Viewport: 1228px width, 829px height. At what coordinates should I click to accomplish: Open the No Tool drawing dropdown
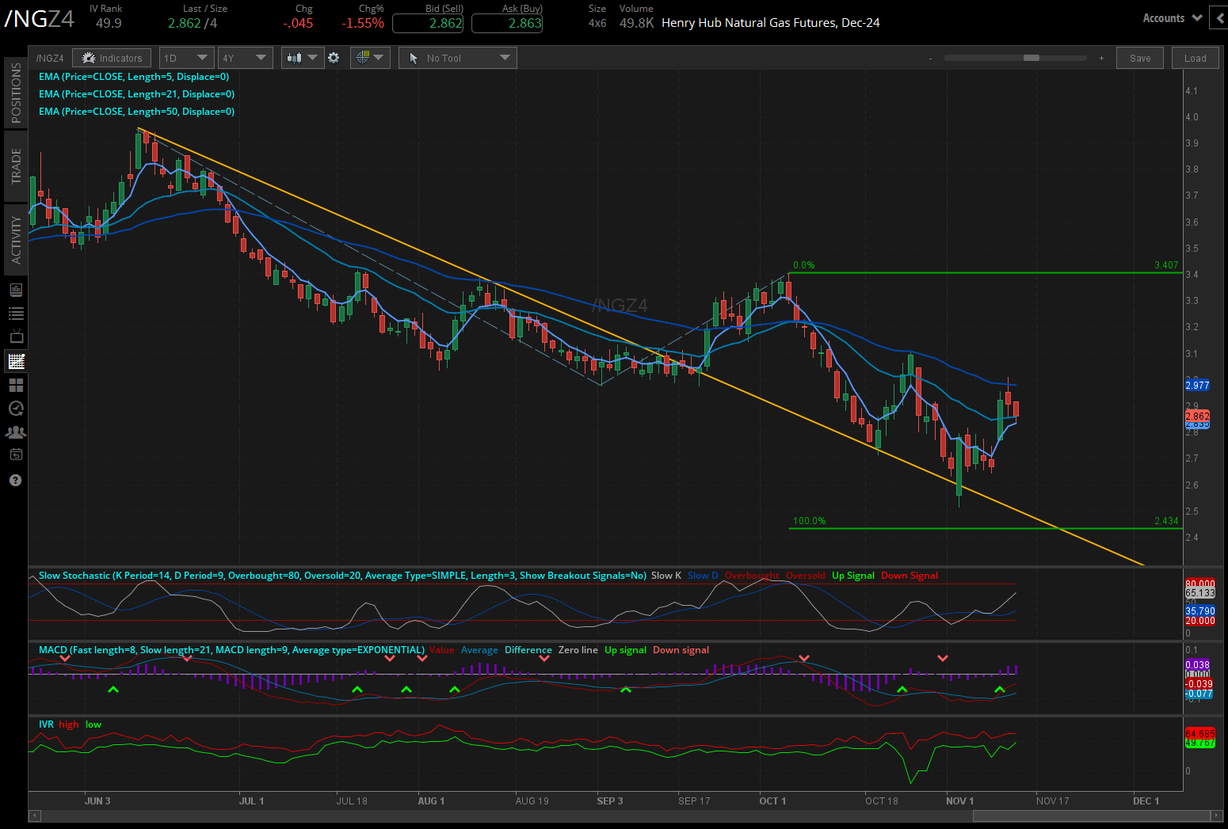[458, 58]
